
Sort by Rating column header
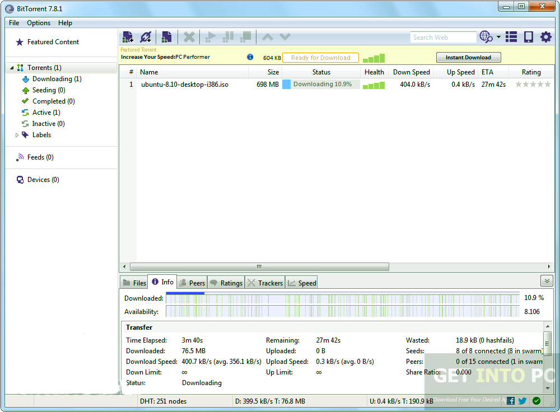click(x=531, y=72)
